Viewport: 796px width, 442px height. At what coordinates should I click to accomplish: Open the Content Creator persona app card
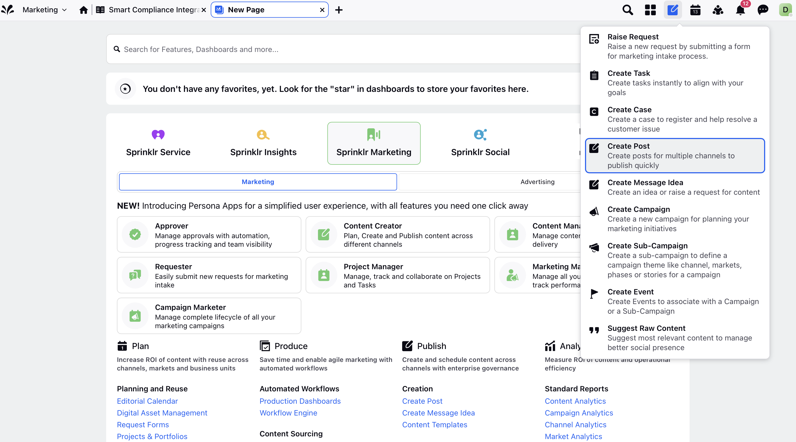397,235
